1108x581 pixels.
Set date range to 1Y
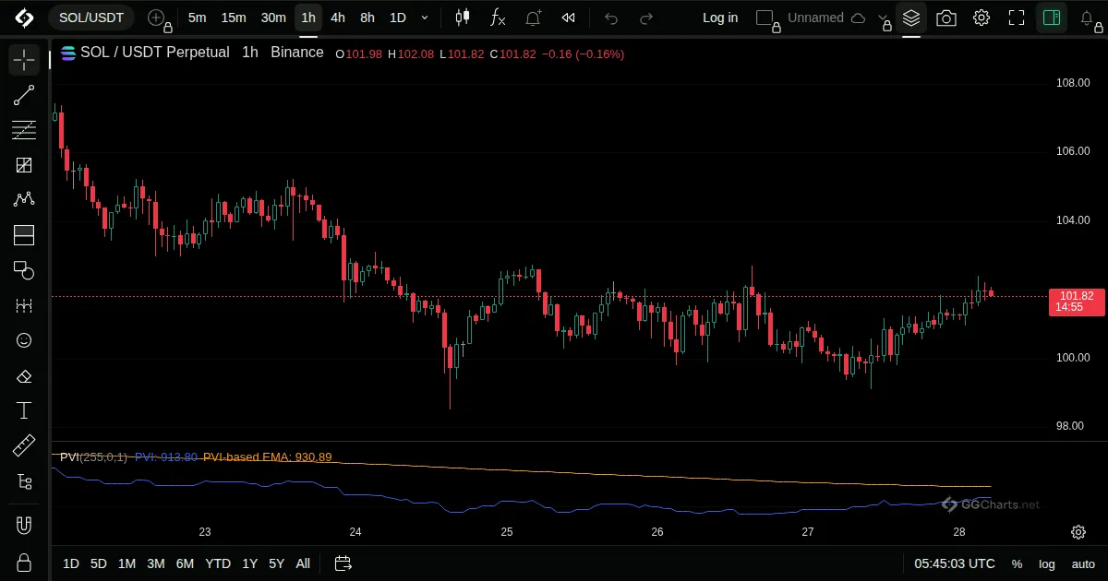(x=249, y=563)
